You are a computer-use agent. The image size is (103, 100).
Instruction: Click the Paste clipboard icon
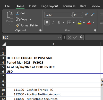tap(10, 15)
